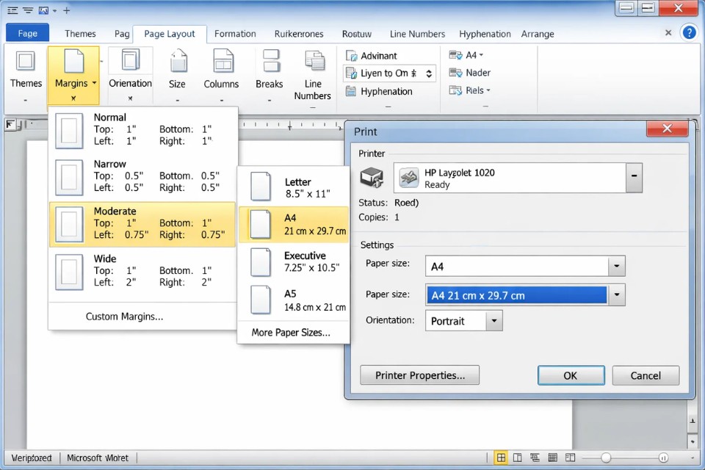The width and height of the screenshot is (705, 470).
Task: Open the Paper size dropdown showing A4
Action: [615, 265]
